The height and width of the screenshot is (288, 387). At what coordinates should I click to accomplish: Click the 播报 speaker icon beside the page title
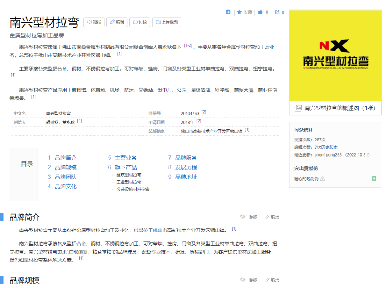pyautogui.click(x=90, y=22)
